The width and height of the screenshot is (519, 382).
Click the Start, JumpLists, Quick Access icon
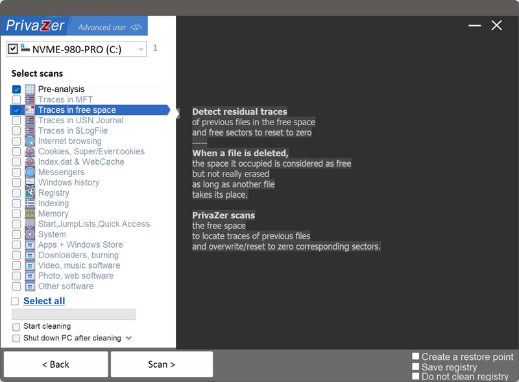coord(30,224)
